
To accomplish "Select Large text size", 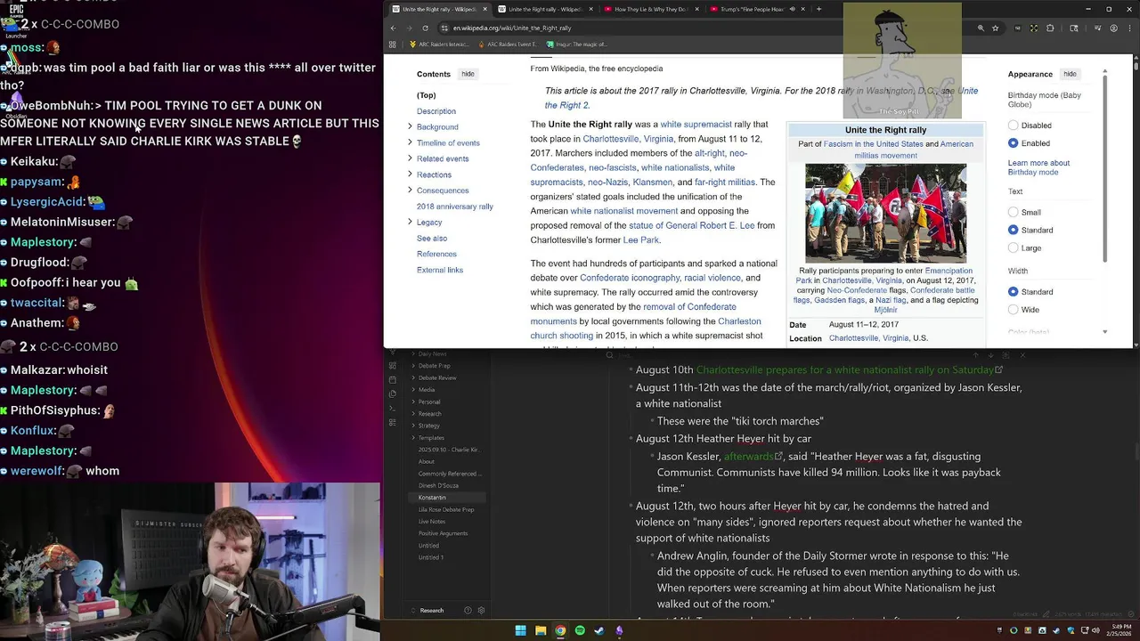I will click(x=1013, y=247).
